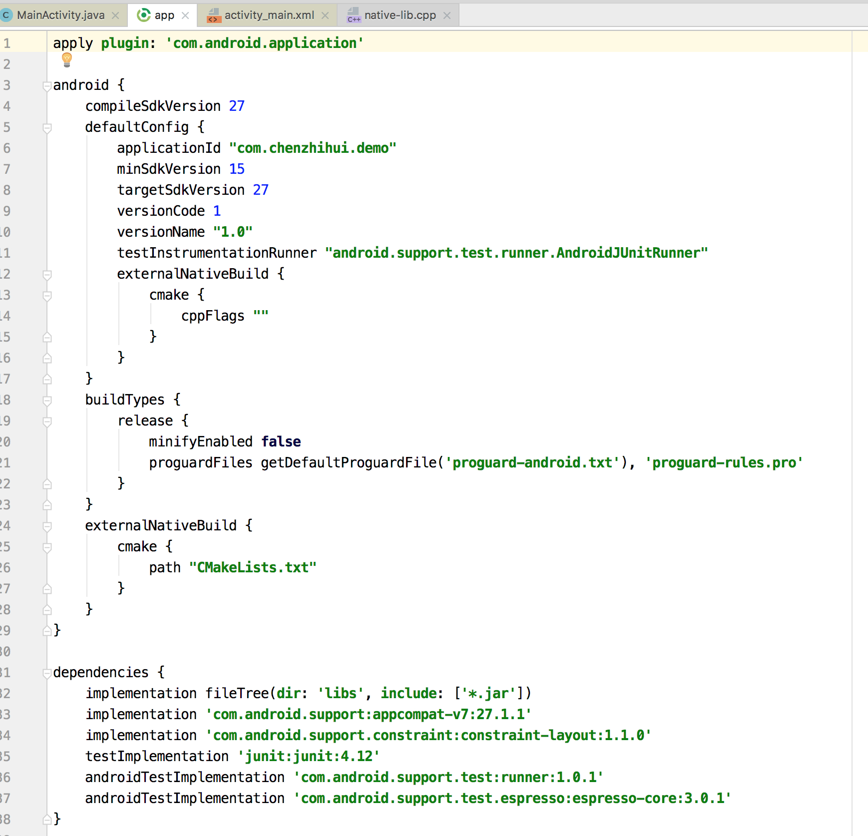
Task: Click the targetSdkVersion value 27
Action: (261, 190)
